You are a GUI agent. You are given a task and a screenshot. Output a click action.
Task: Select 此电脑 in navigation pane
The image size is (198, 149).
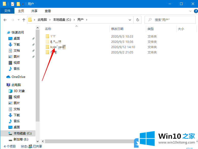tap(16, 85)
